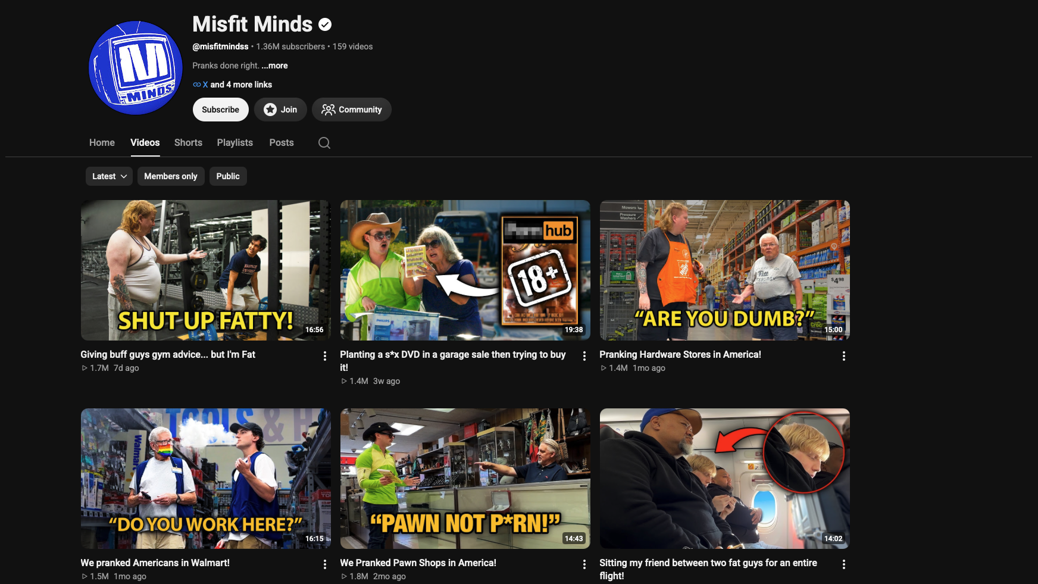
Task: Click the @misfitmindss handle
Action: (220, 46)
